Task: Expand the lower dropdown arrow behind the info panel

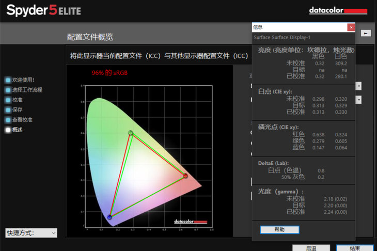Action: pos(358,100)
